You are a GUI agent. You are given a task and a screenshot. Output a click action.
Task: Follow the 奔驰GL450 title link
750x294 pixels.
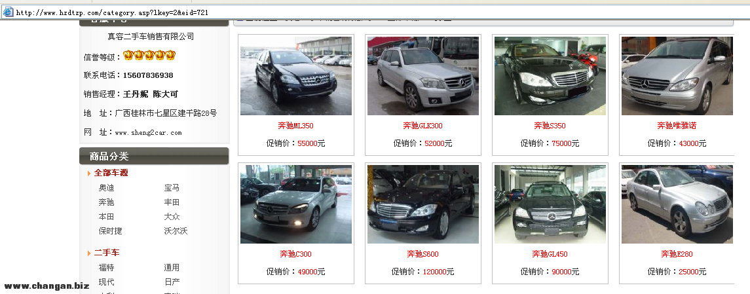(x=550, y=254)
